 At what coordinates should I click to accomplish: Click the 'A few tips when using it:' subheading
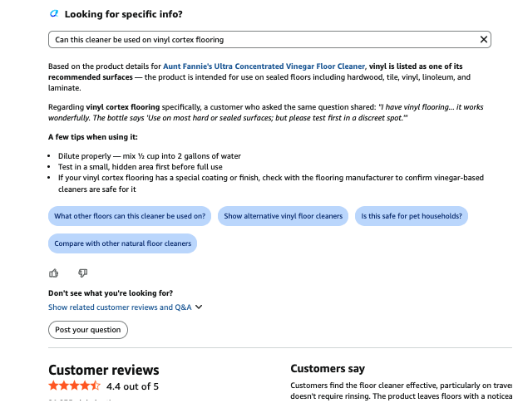pos(93,137)
